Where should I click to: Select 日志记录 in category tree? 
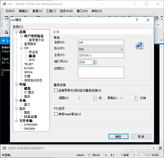pyautogui.click(x=31, y=117)
